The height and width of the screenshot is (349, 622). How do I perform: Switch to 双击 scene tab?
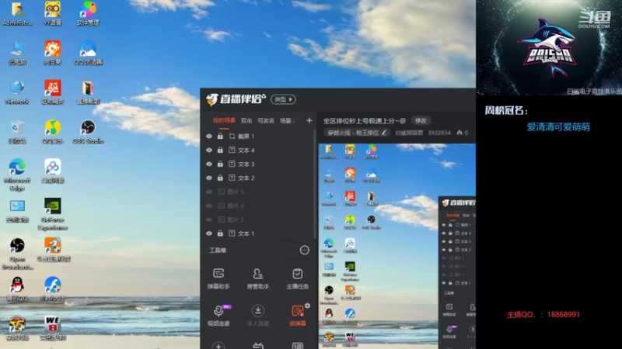pyautogui.click(x=246, y=121)
